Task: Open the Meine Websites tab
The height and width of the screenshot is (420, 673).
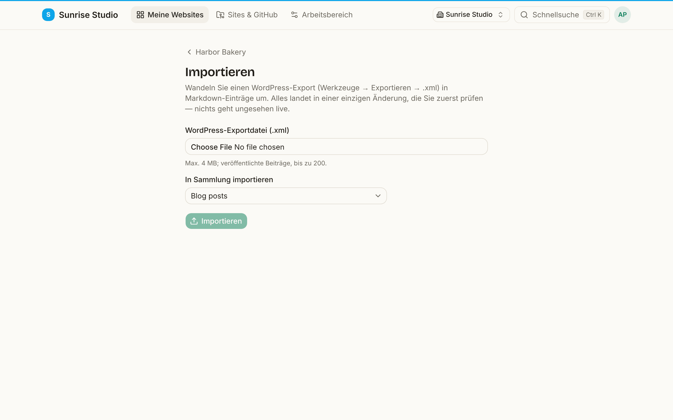Action: pyautogui.click(x=170, y=15)
